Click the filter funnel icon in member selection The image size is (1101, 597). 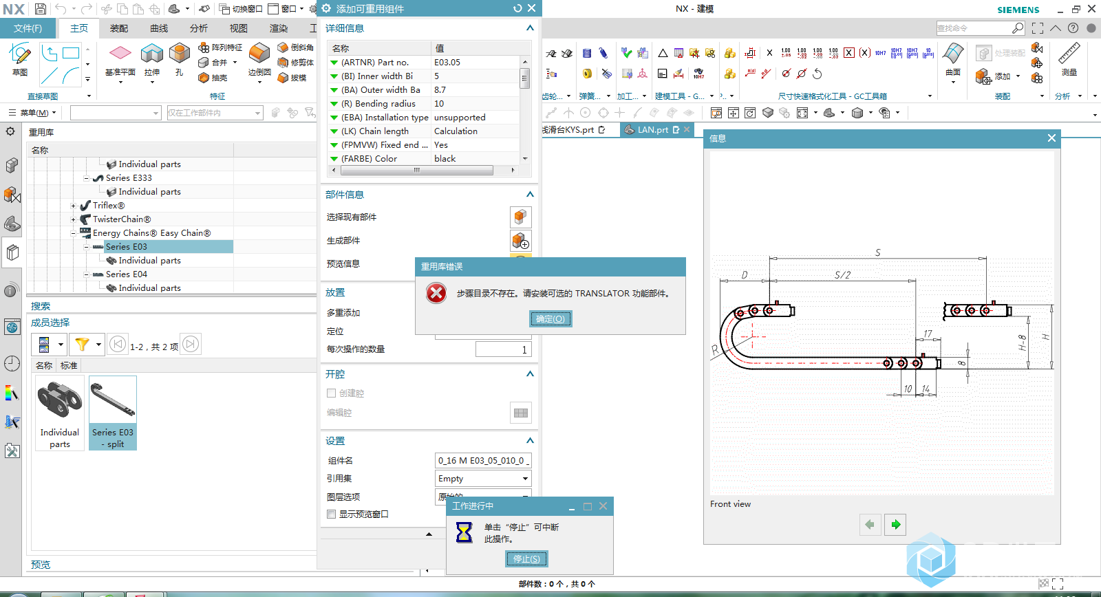[82, 344]
